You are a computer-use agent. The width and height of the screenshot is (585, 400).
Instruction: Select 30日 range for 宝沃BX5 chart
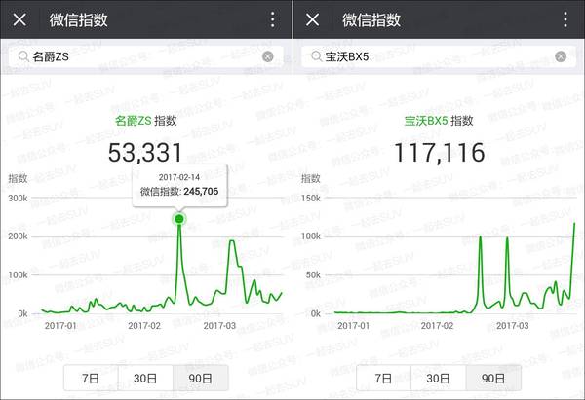pyautogui.click(x=439, y=379)
